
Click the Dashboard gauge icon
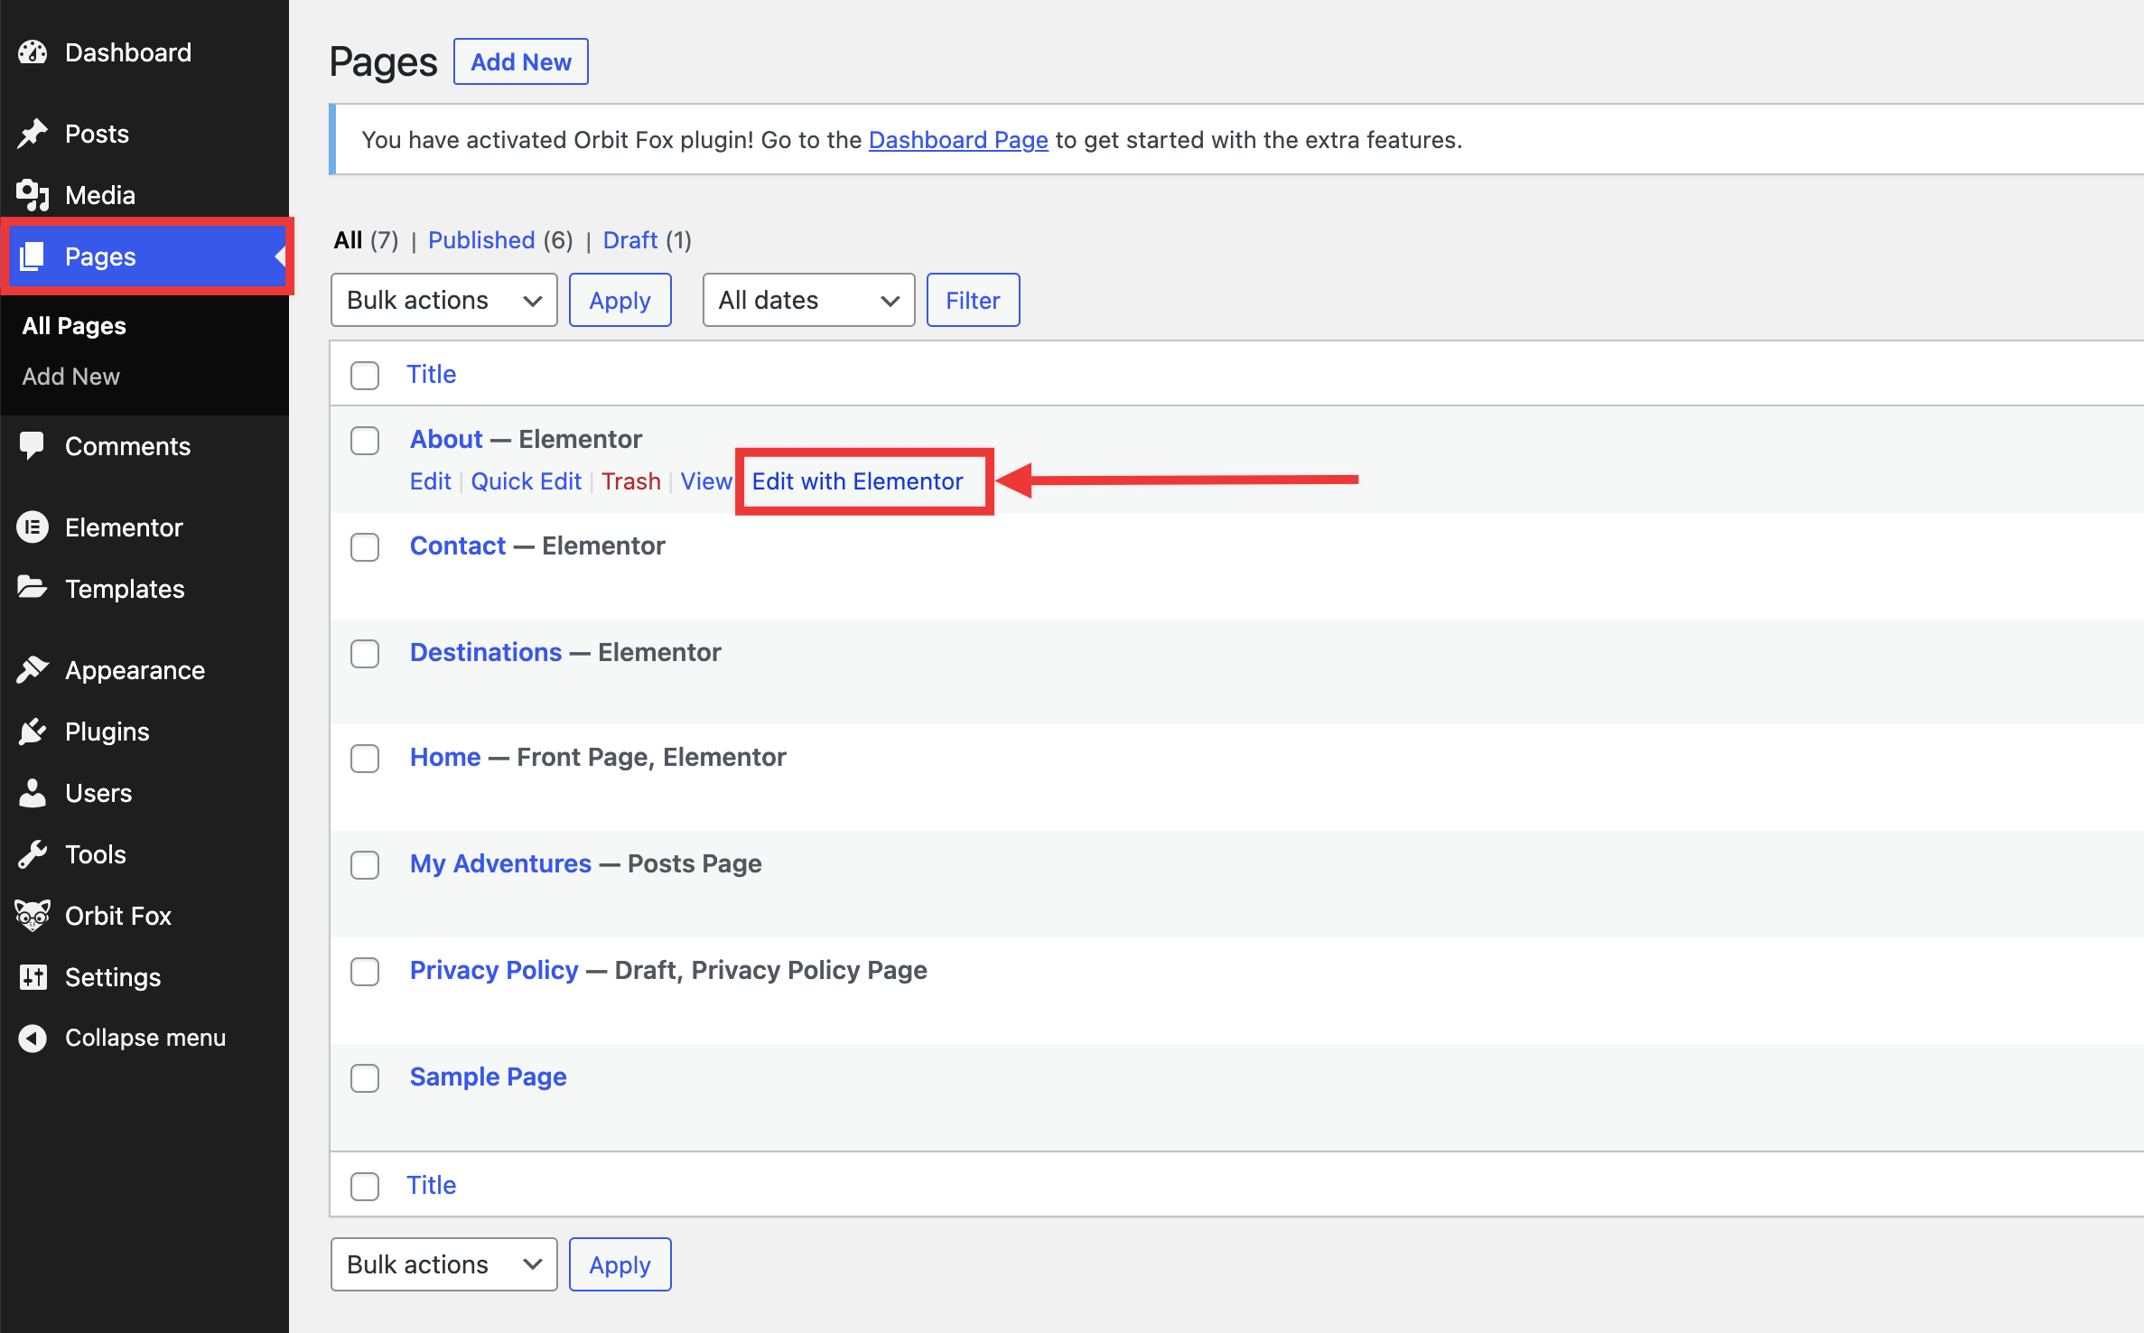[x=33, y=52]
